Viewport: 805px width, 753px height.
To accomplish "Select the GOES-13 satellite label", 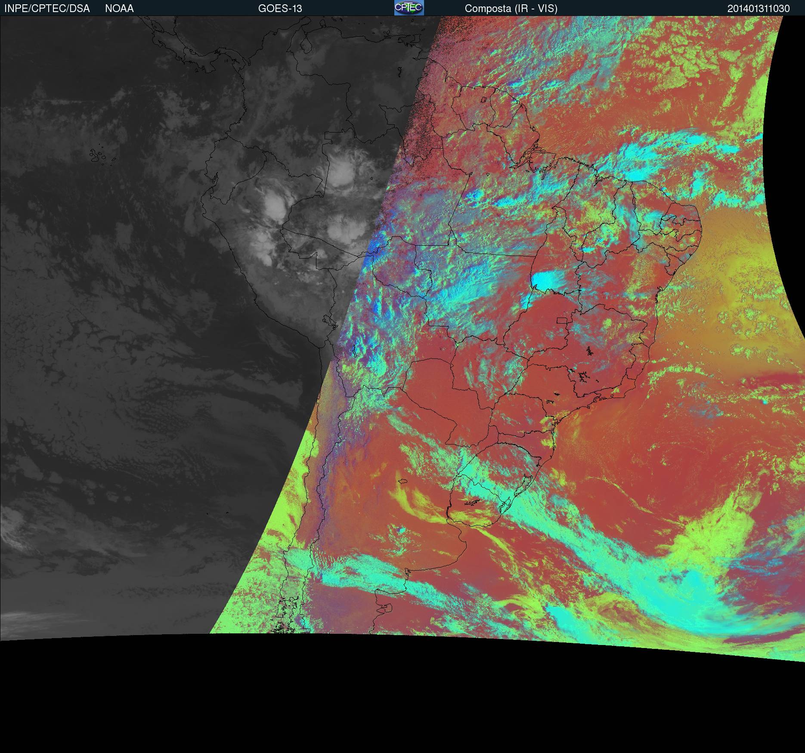I will point(280,9).
